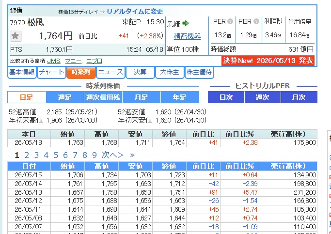Go to page 8 of price history
Viewport: 331px width, 234px height.
tap(85, 156)
